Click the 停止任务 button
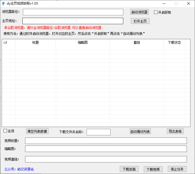 [x=177, y=169]
